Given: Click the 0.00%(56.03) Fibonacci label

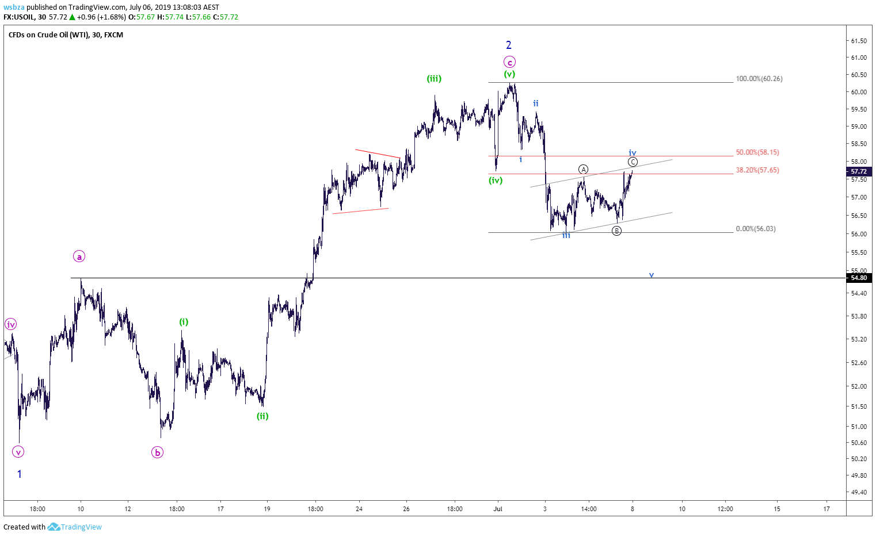Looking at the screenshot, I should click(x=756, y=229).
